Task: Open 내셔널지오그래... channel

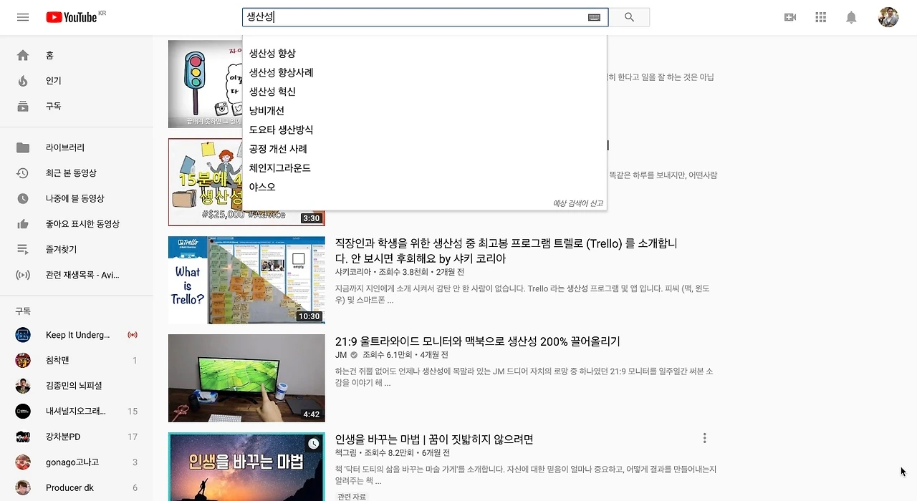Action: (x=76, y=411)
